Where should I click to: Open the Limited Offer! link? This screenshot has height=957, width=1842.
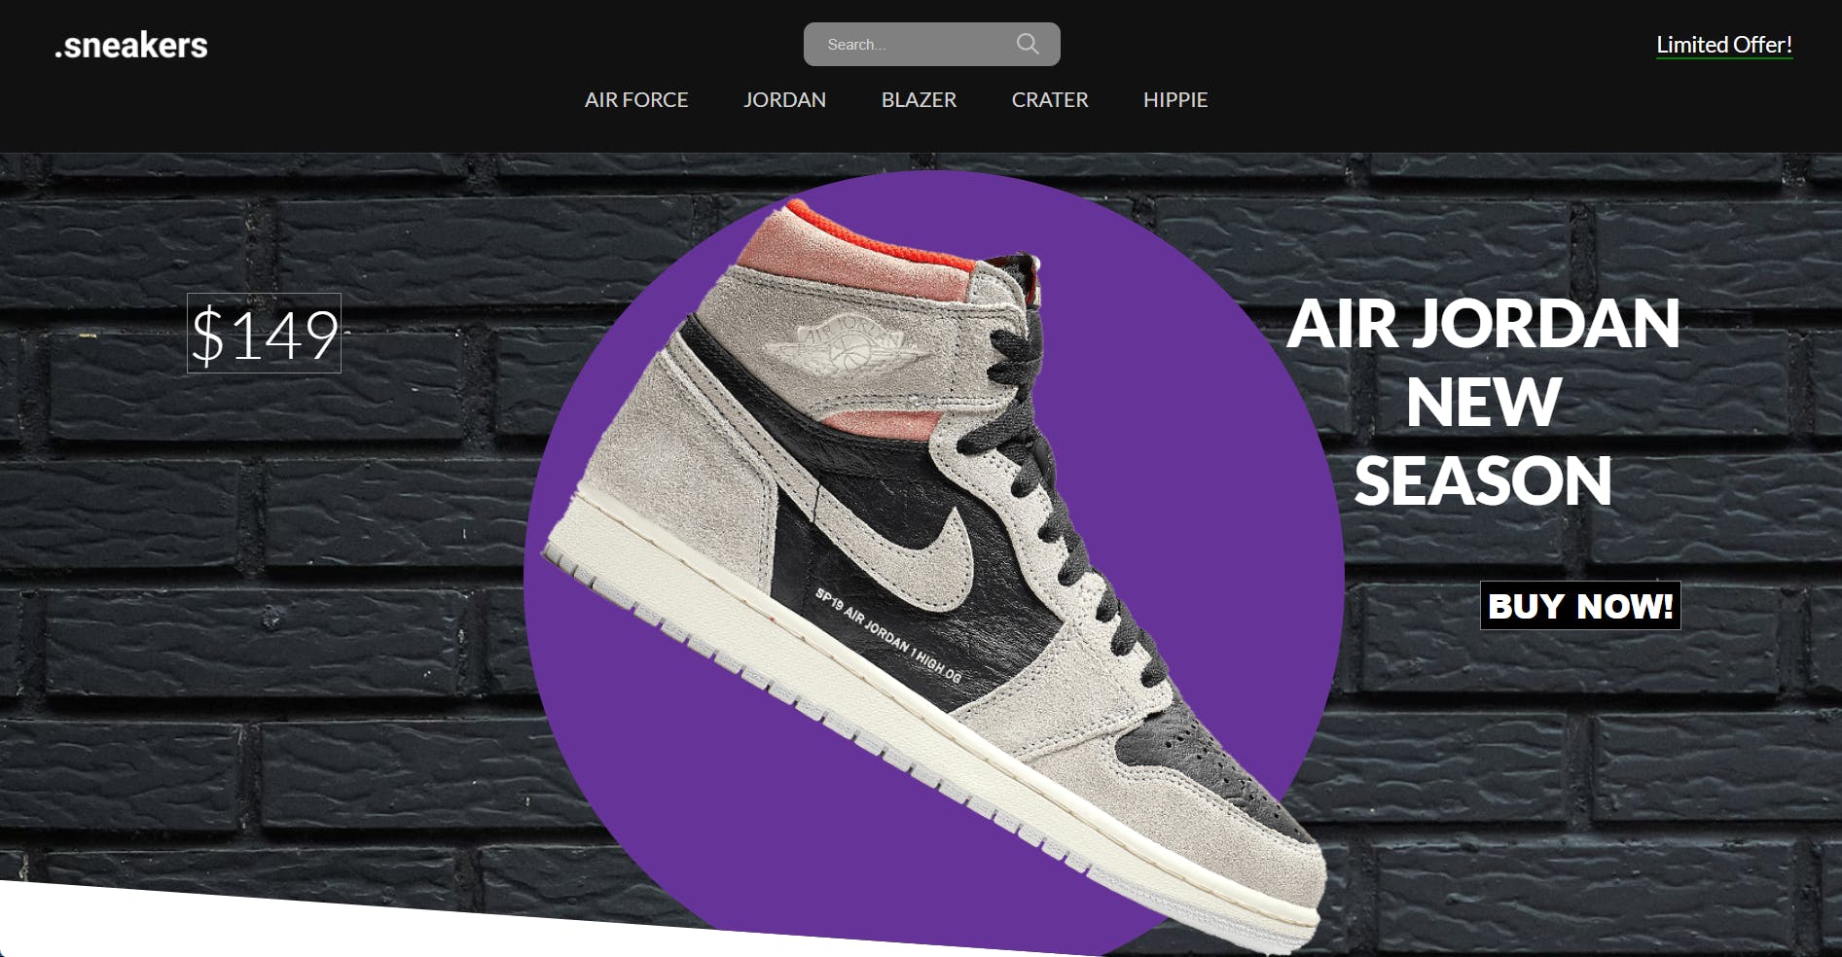click(1724, 45)
